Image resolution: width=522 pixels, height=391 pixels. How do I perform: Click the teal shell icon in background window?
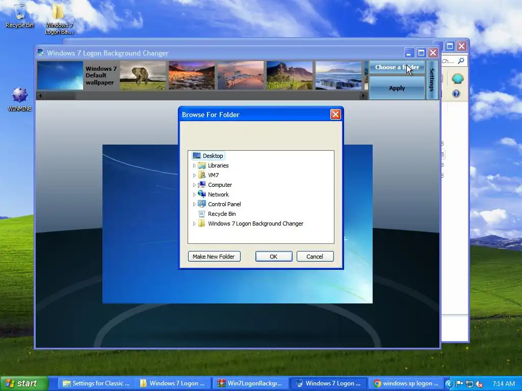(x=457, y=79)
